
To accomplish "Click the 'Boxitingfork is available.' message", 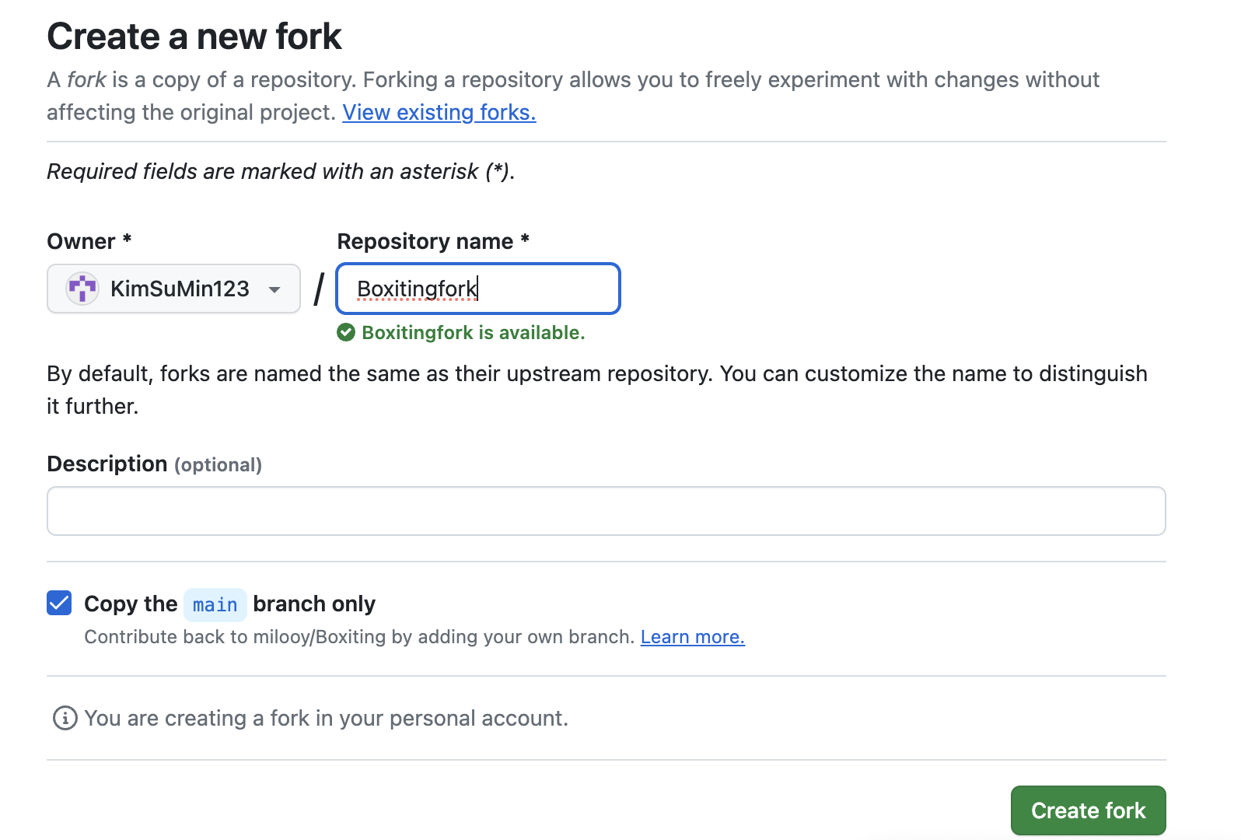I will tap(473, 333).
